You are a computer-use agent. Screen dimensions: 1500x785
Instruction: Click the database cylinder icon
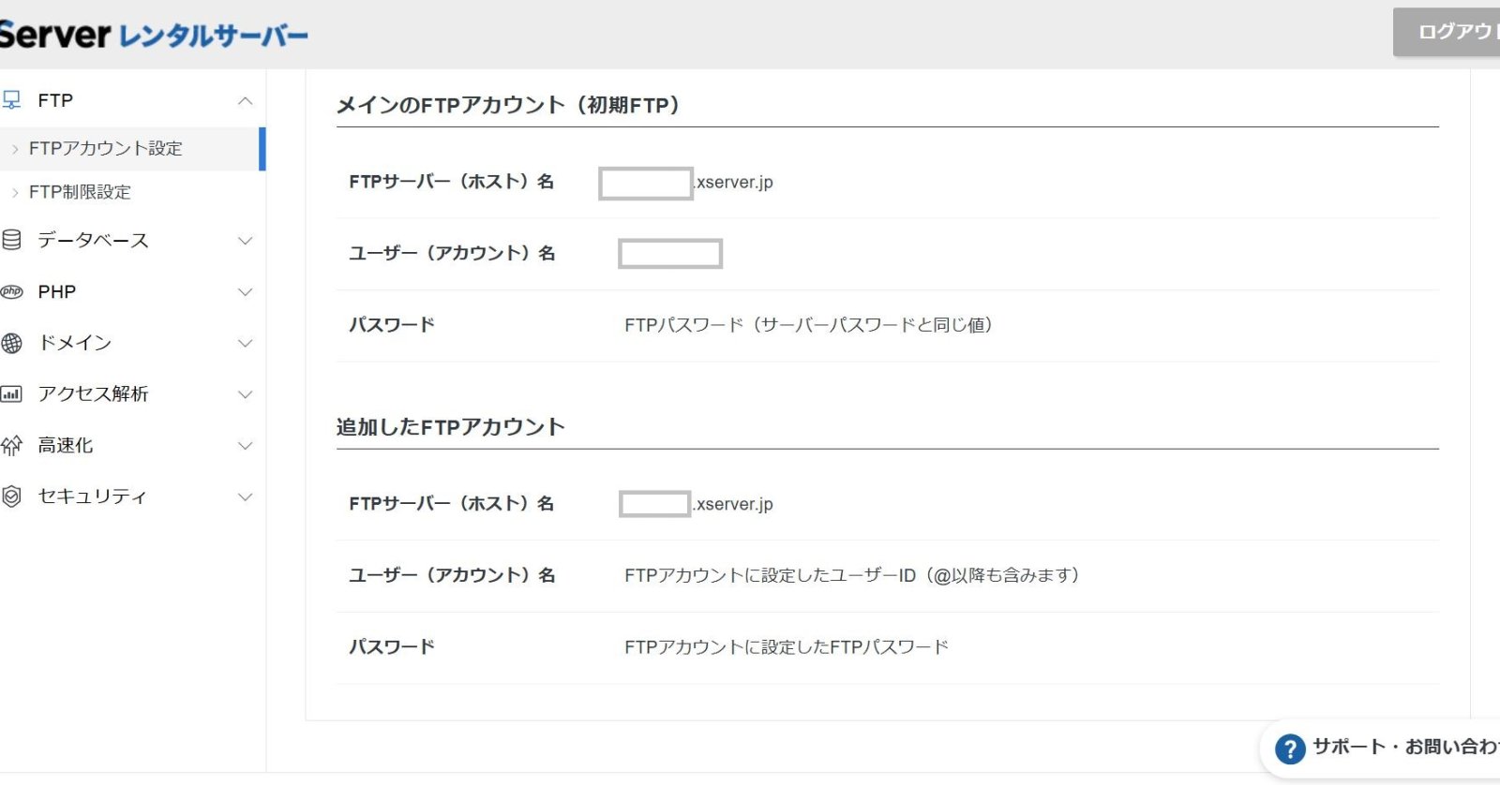(11, 240)
